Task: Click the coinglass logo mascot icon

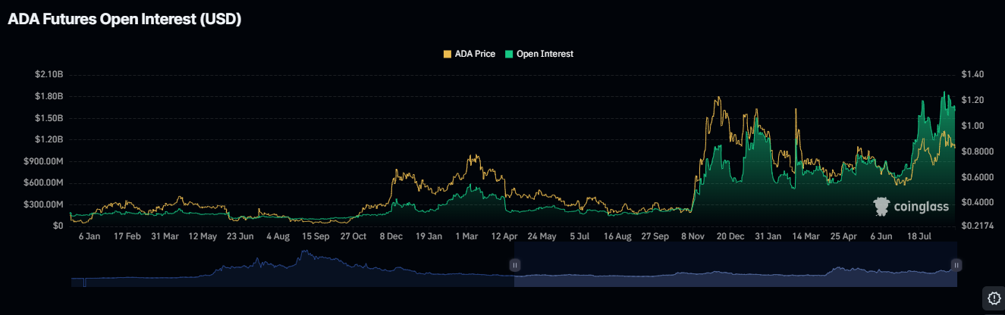Action: point(881,207)
